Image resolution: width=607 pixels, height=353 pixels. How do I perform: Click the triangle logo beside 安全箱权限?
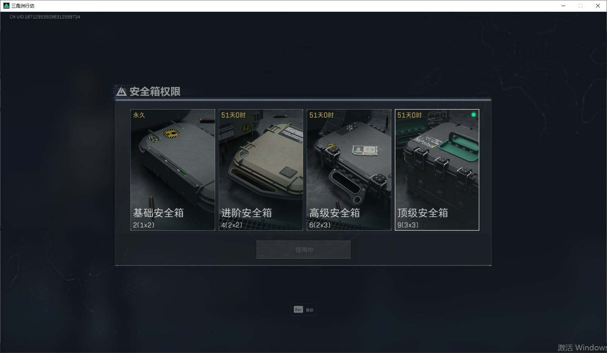121,92
